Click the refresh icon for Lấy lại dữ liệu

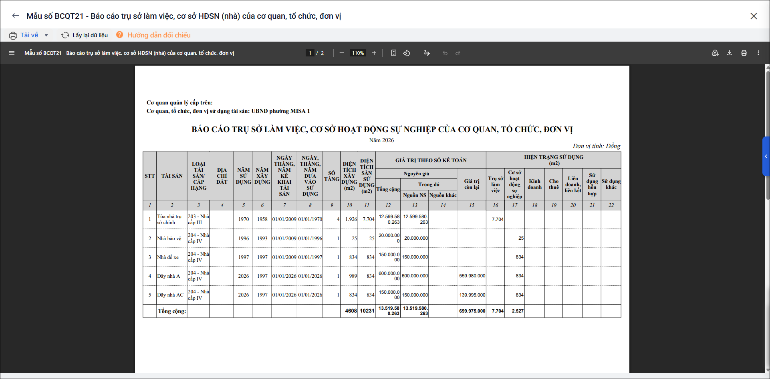coord(65,35)
